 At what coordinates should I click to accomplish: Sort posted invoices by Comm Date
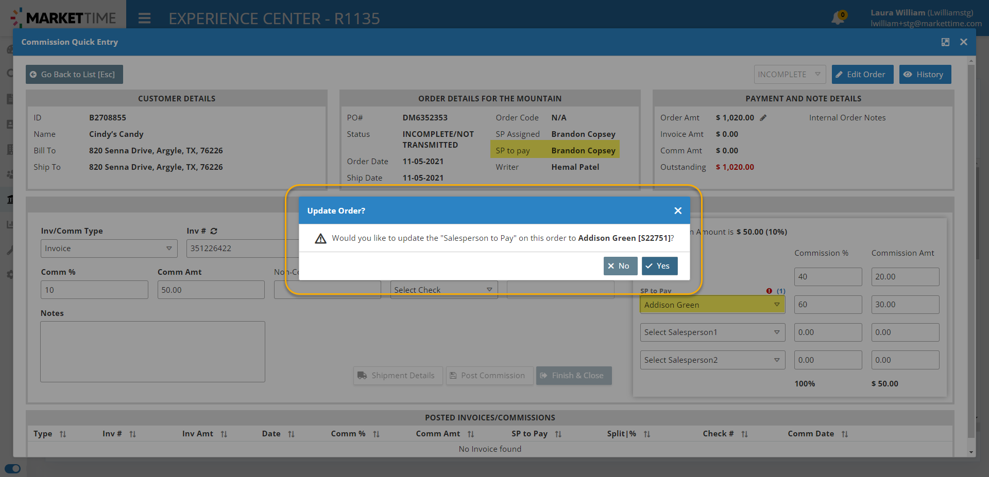pos(845,434)
